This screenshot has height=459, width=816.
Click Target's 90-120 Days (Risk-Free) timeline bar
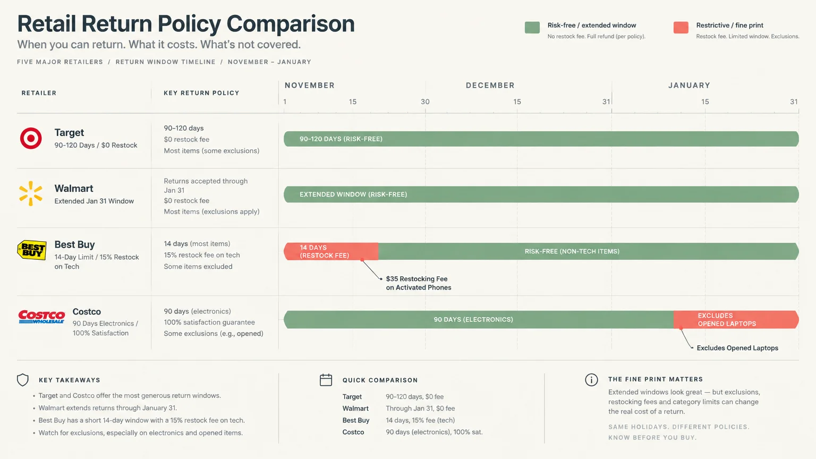click(x=541, y=139)
